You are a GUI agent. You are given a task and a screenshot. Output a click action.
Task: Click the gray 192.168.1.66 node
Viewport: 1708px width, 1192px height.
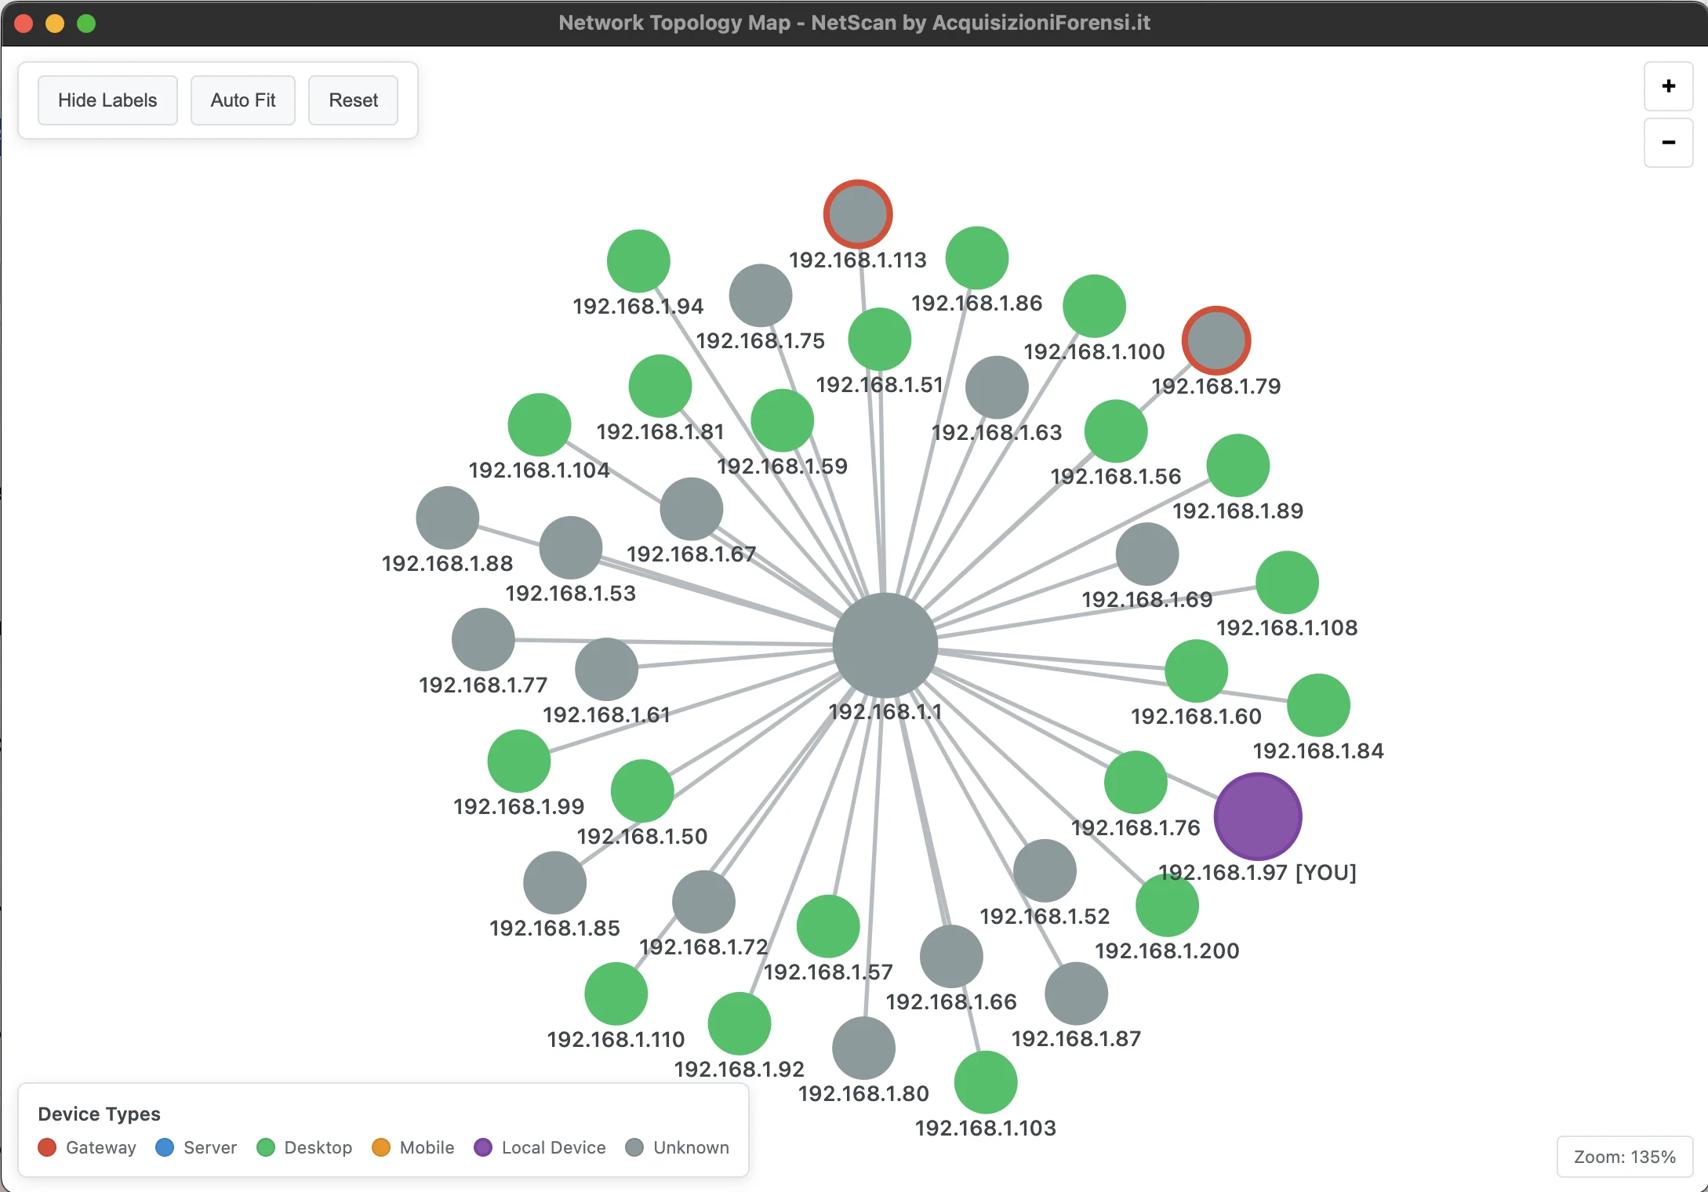(x=951, y=957)
